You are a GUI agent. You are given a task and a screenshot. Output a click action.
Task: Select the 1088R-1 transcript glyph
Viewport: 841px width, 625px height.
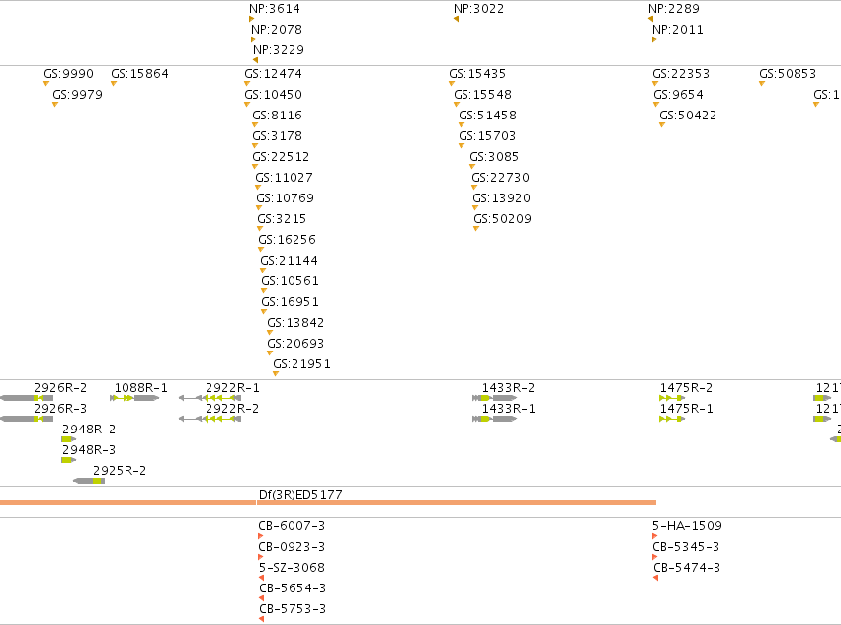[134, 398]
